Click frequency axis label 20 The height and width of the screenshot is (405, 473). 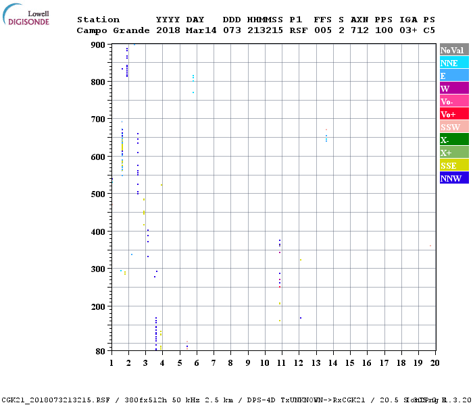(434, 363)
